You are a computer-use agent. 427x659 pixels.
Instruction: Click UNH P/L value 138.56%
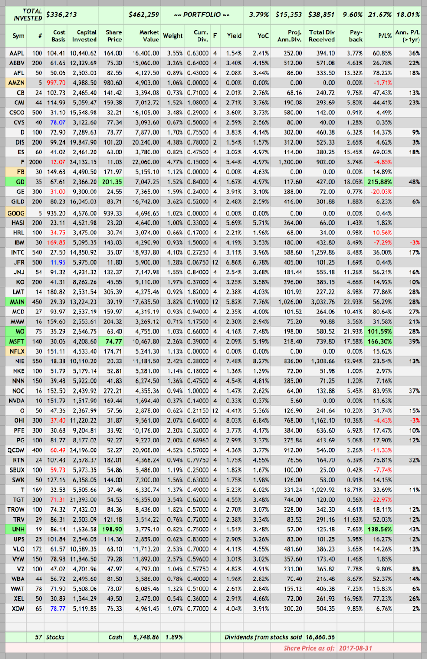379,529
